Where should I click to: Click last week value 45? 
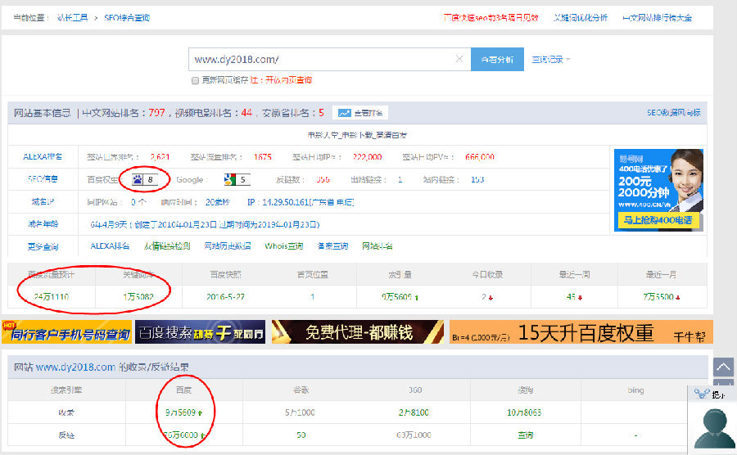pyautogui.click(x=571, y=297)
